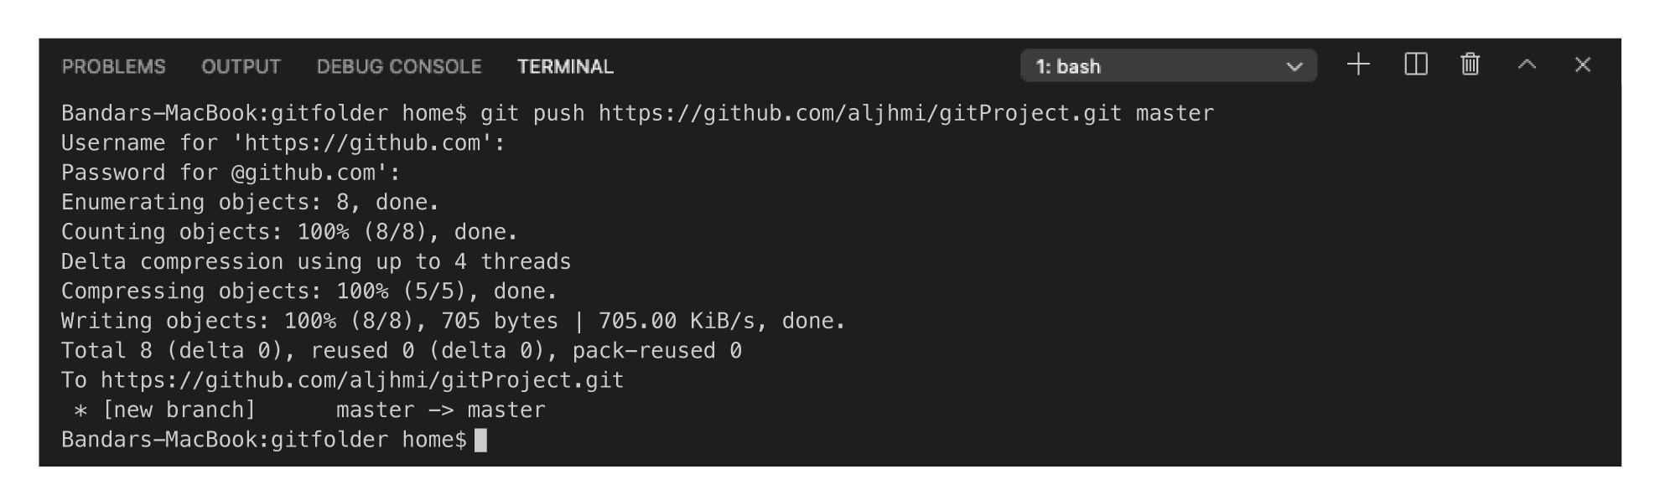This screenshot has width=1660, height=490.
Task: Create a new terminal with plus icon
Action: [x=1358, y=64]
